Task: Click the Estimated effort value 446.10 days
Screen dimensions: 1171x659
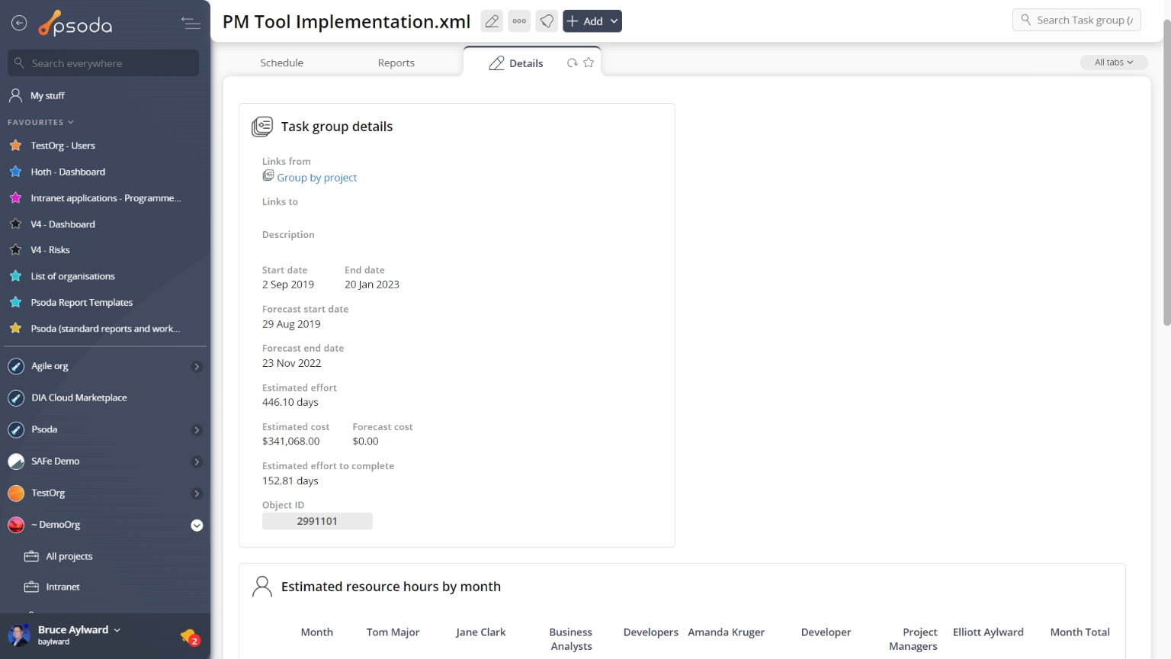Action: click(290, 402)
